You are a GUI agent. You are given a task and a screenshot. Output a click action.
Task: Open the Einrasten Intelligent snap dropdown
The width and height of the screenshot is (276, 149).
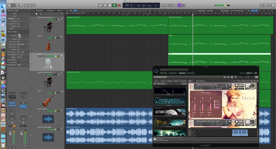click(213, 11)
